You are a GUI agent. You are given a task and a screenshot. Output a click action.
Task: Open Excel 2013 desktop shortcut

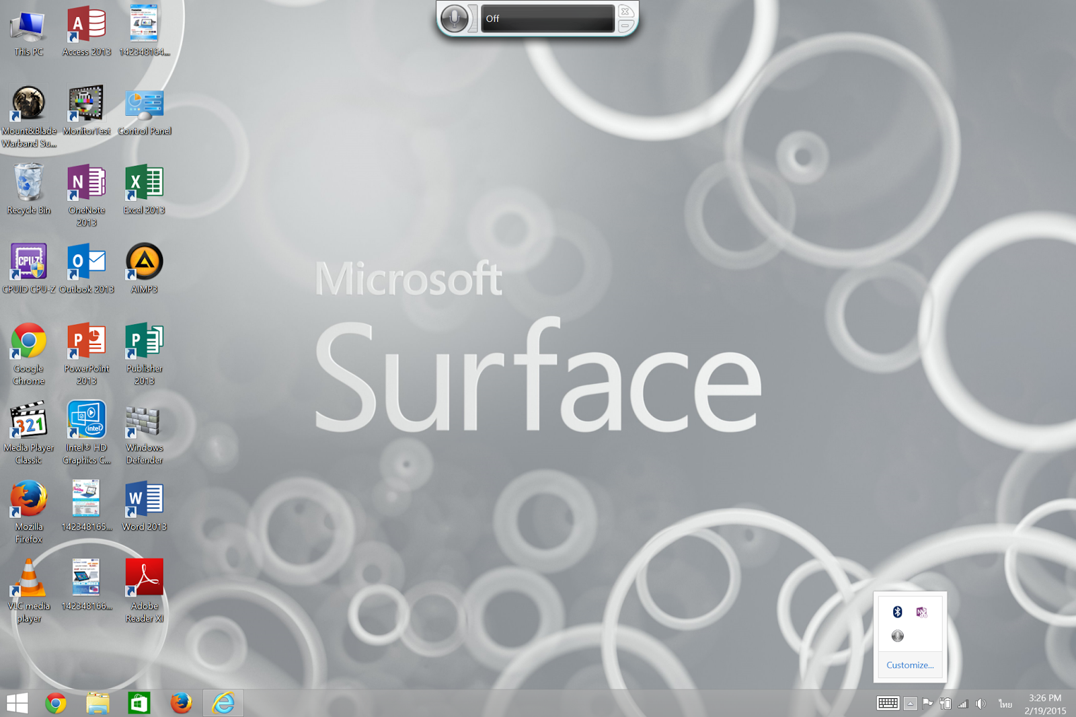coord(144,190)
